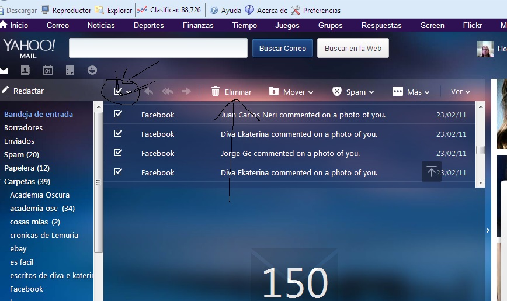Toggle the select-all checkbox in toolbar
This screenshot has width=507, height=301.
(118, 91)
